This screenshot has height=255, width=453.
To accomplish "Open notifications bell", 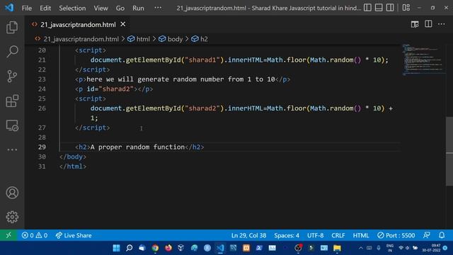I will [x=442, y=235].
